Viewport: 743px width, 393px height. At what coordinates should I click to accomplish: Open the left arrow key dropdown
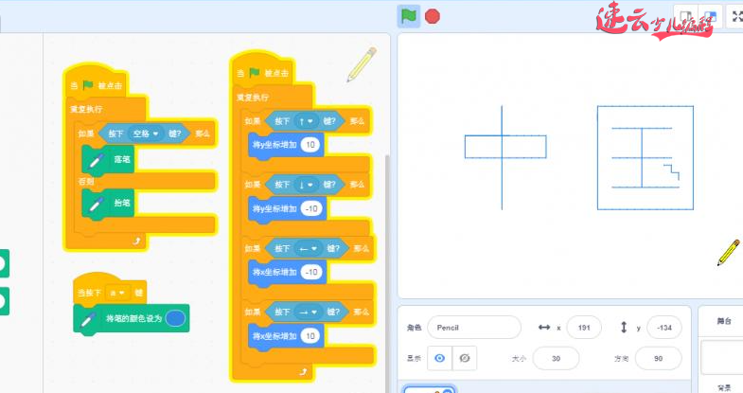click(x=308, y=248)
